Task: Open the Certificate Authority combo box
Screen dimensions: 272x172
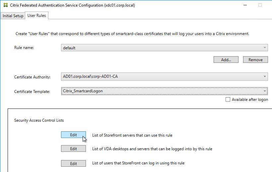Action: [164, 76]
